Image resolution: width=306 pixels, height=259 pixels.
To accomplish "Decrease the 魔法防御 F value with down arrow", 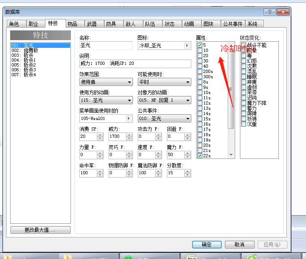I will pyautogui.click(x=158, y=175).
